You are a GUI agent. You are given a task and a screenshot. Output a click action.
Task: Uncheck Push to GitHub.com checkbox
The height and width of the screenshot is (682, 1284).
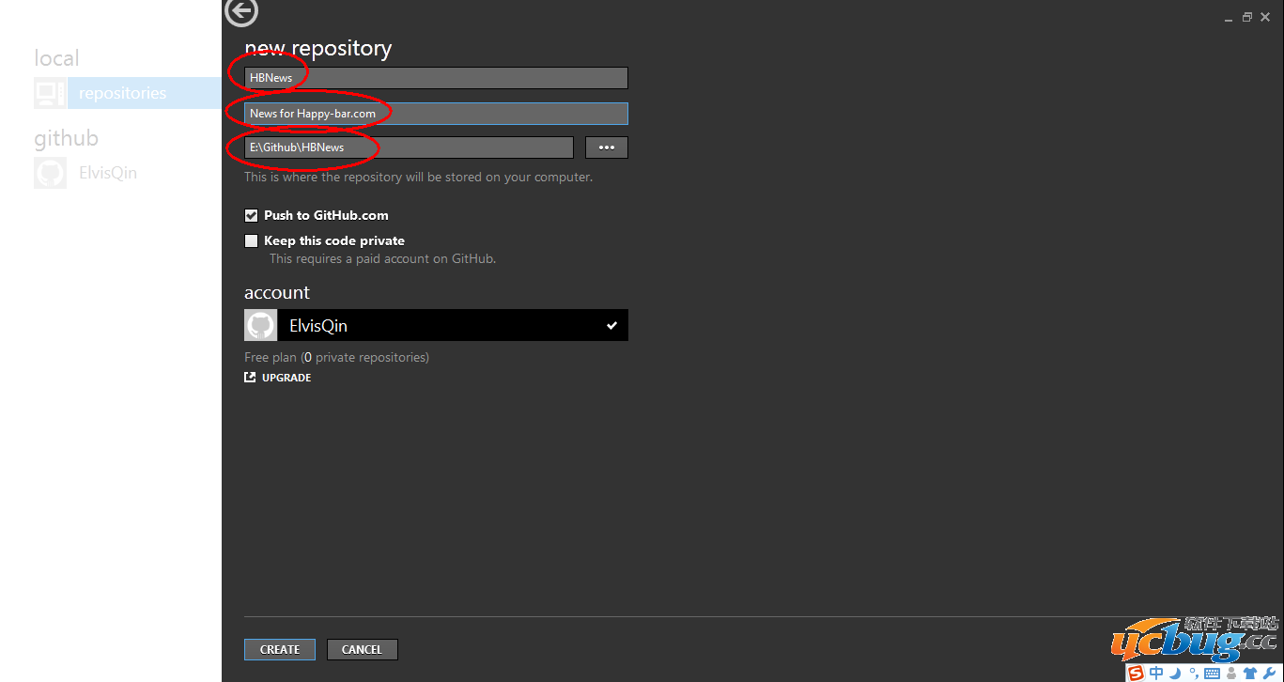click(251, 215)
